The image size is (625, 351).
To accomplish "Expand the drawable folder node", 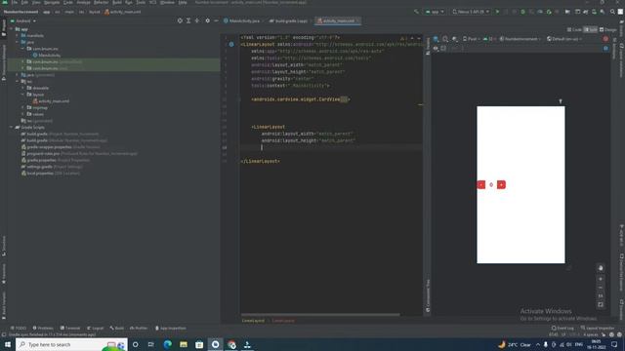I will 23,88.
